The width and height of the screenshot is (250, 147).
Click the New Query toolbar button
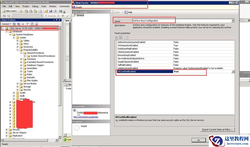[x=10, y=11]
